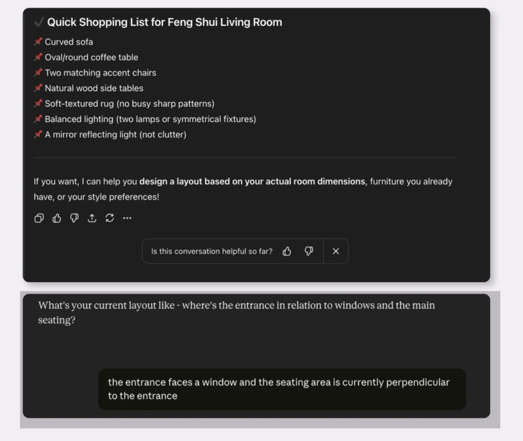
Task: Rate the conversation helpful with thumbs up
Action: (287, 251)
